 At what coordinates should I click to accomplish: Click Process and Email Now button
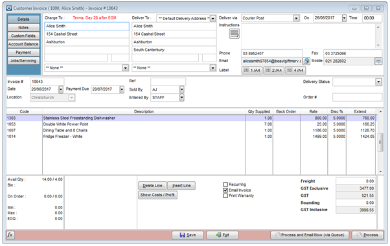coord(310,235)
